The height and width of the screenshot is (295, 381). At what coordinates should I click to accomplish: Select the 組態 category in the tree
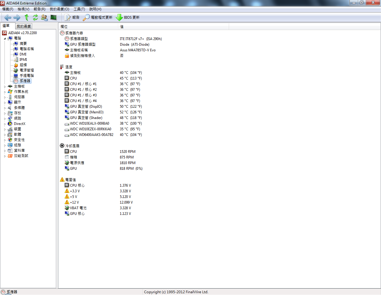(x=18, y=145)
